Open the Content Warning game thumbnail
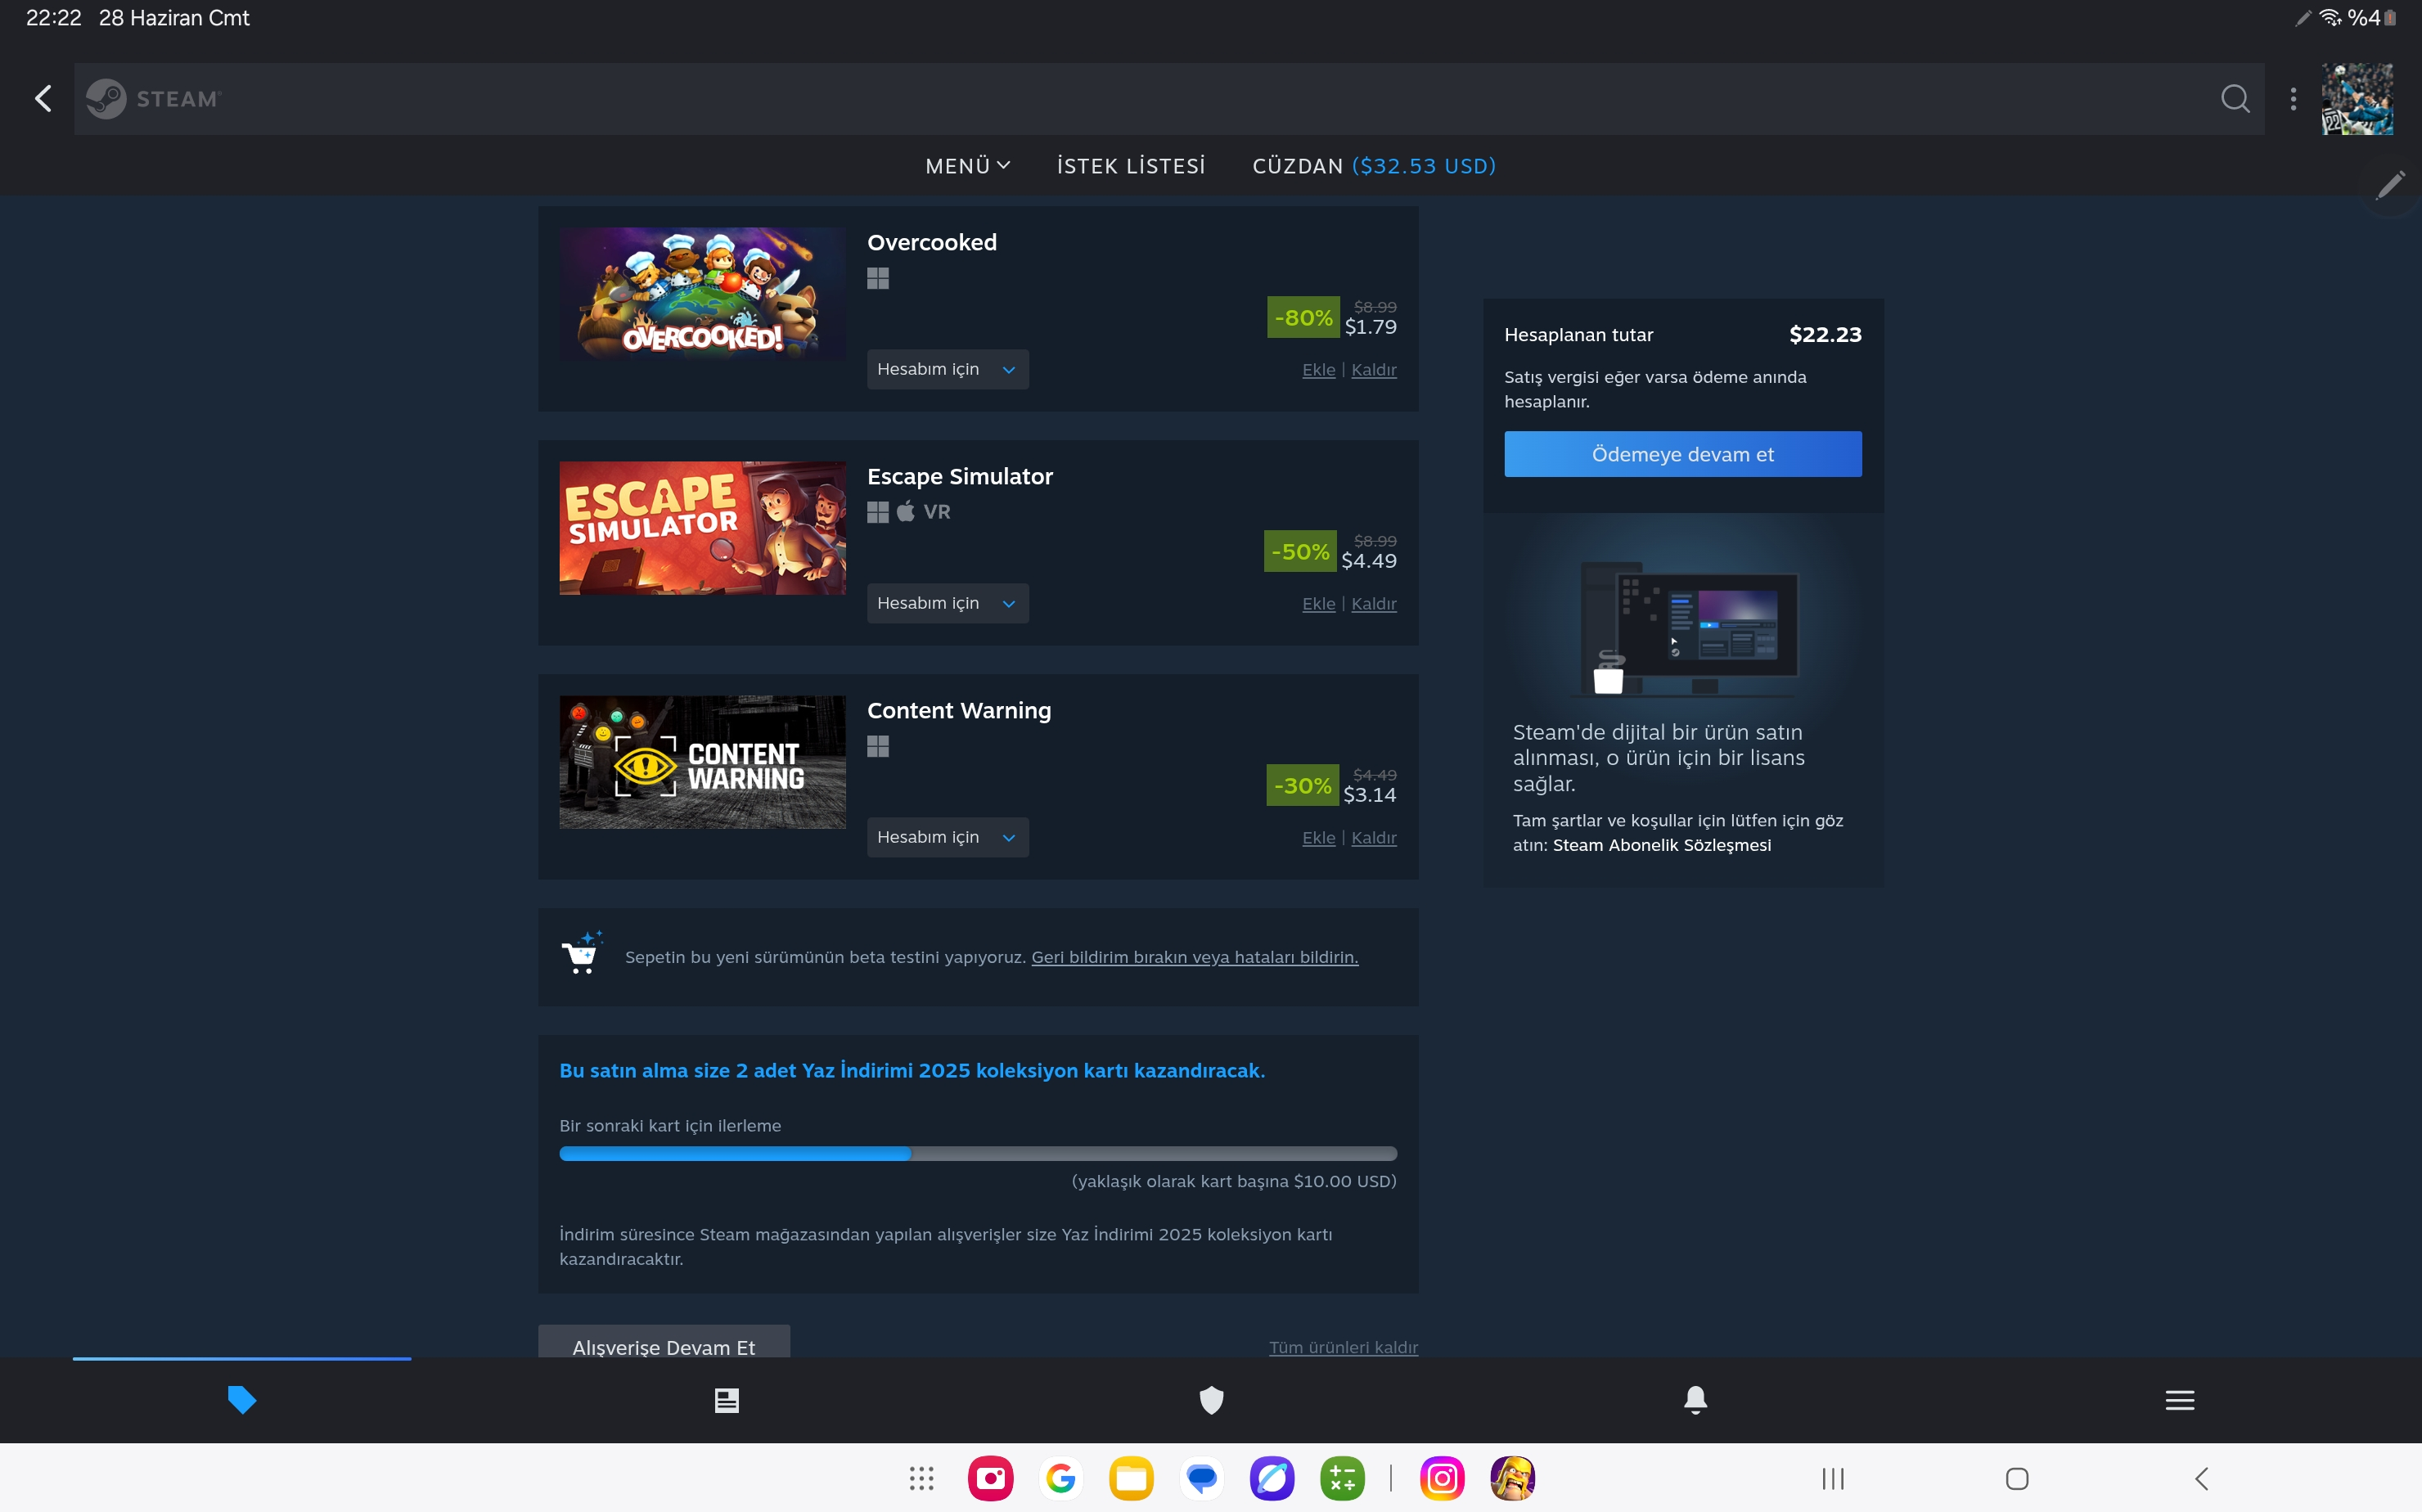The height and width of the screenshot is (1512, 2422). pyautogui.click(x=702, y=762)
